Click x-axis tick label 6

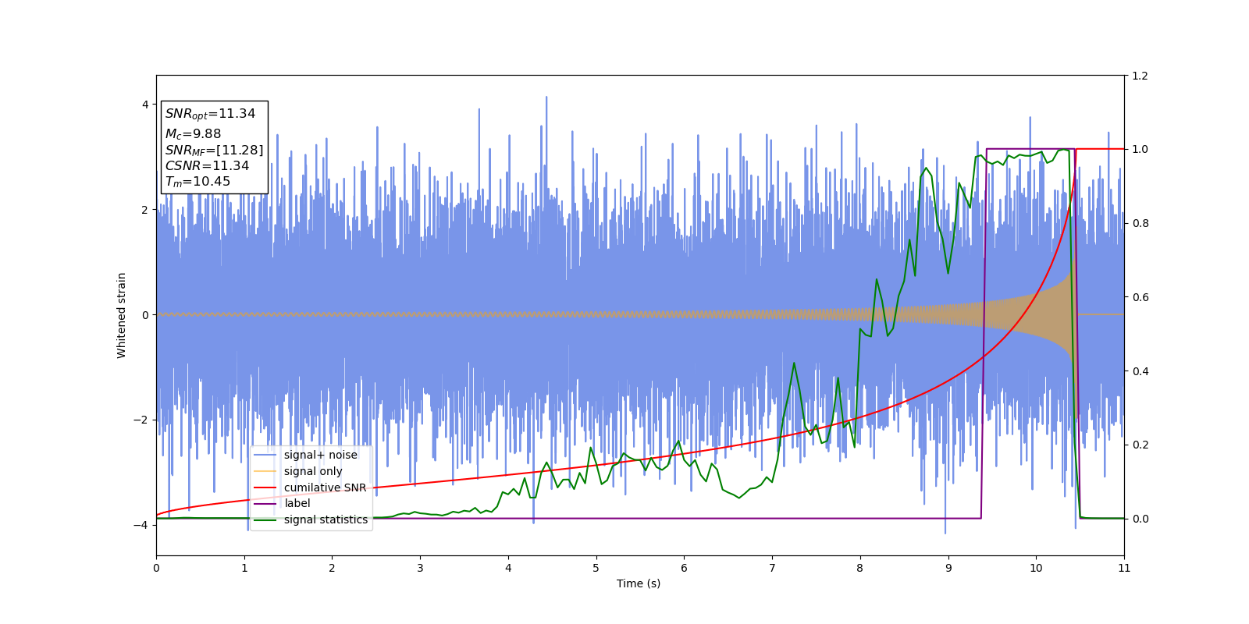[684, 568]
